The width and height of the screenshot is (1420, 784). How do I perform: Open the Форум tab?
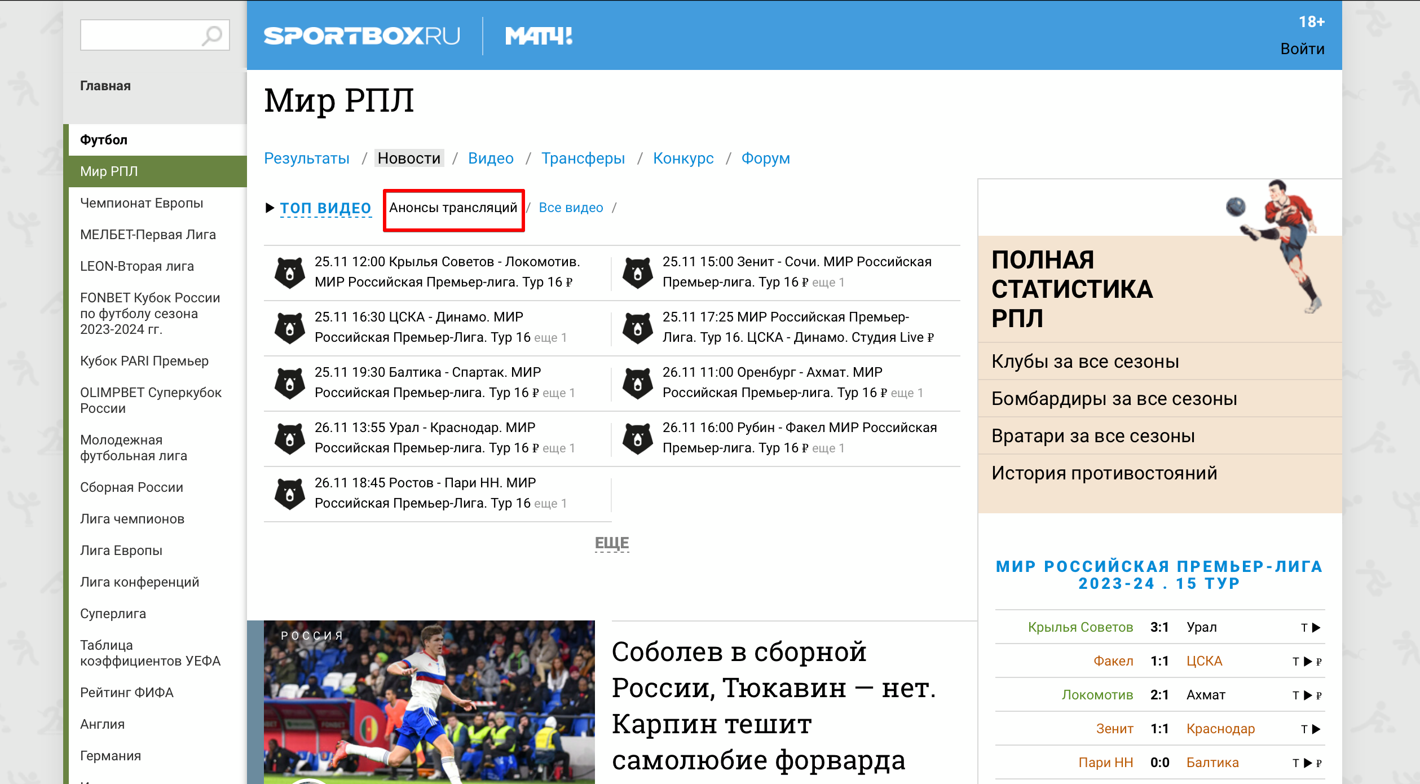pyautogui.click(x=765, y=158)
